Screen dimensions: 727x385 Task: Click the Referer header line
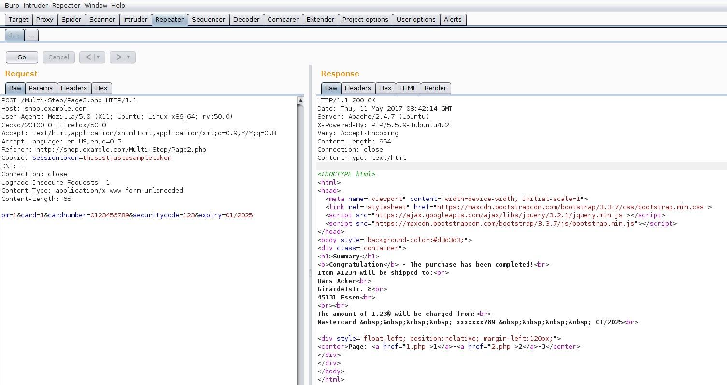[x=104, y=150]
